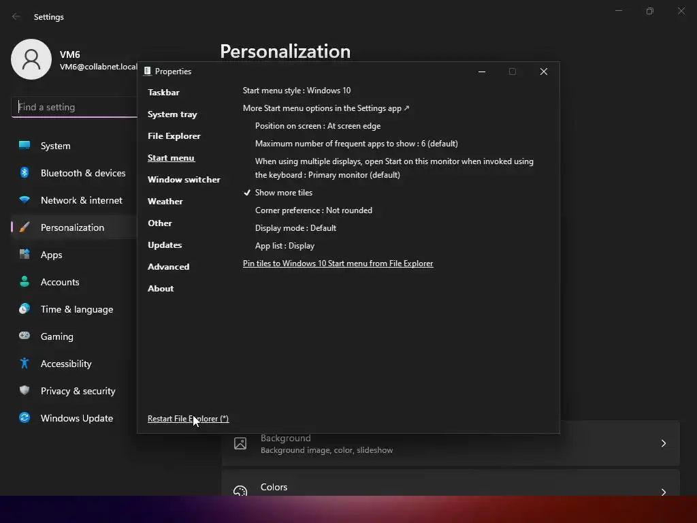The width and height of the screenshot is (697, 523).
Task: Open the About tab
Action: (x=161, y=289)
